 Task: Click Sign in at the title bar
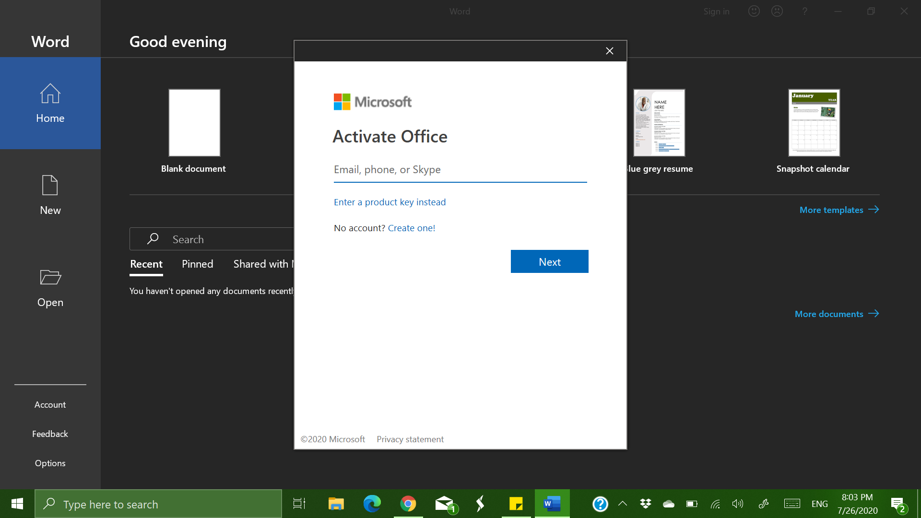(x=716, y=11)
